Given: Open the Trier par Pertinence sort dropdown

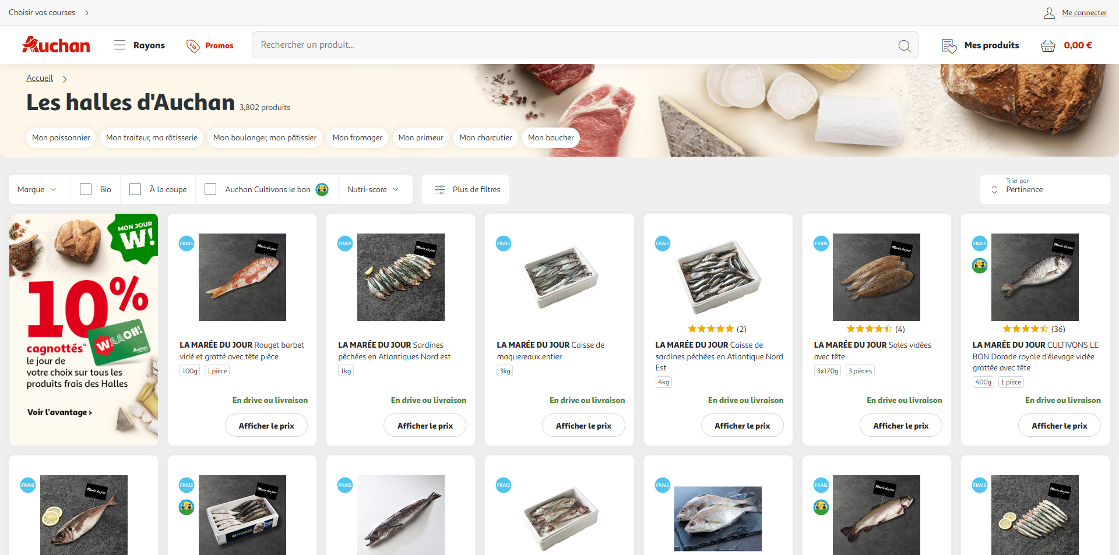Looking at the screenshot, I should point(1045,189).
